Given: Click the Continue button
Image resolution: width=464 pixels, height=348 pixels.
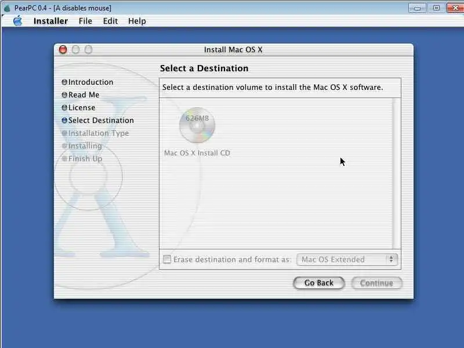Looking at the screenshot, I should click(376, 283).
